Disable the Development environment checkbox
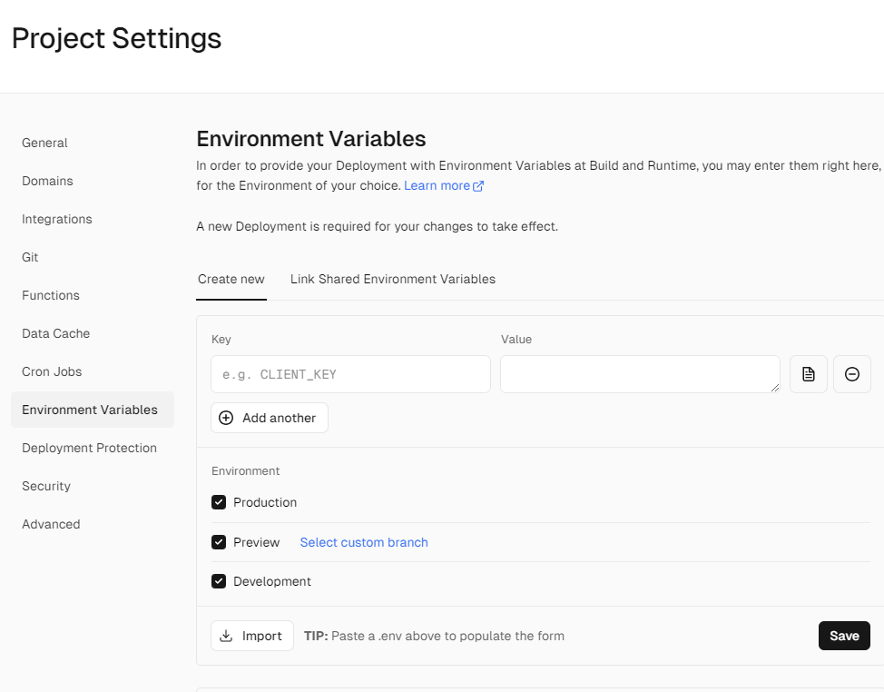Viewport: 884px width, 692px height. coord(219,581)
